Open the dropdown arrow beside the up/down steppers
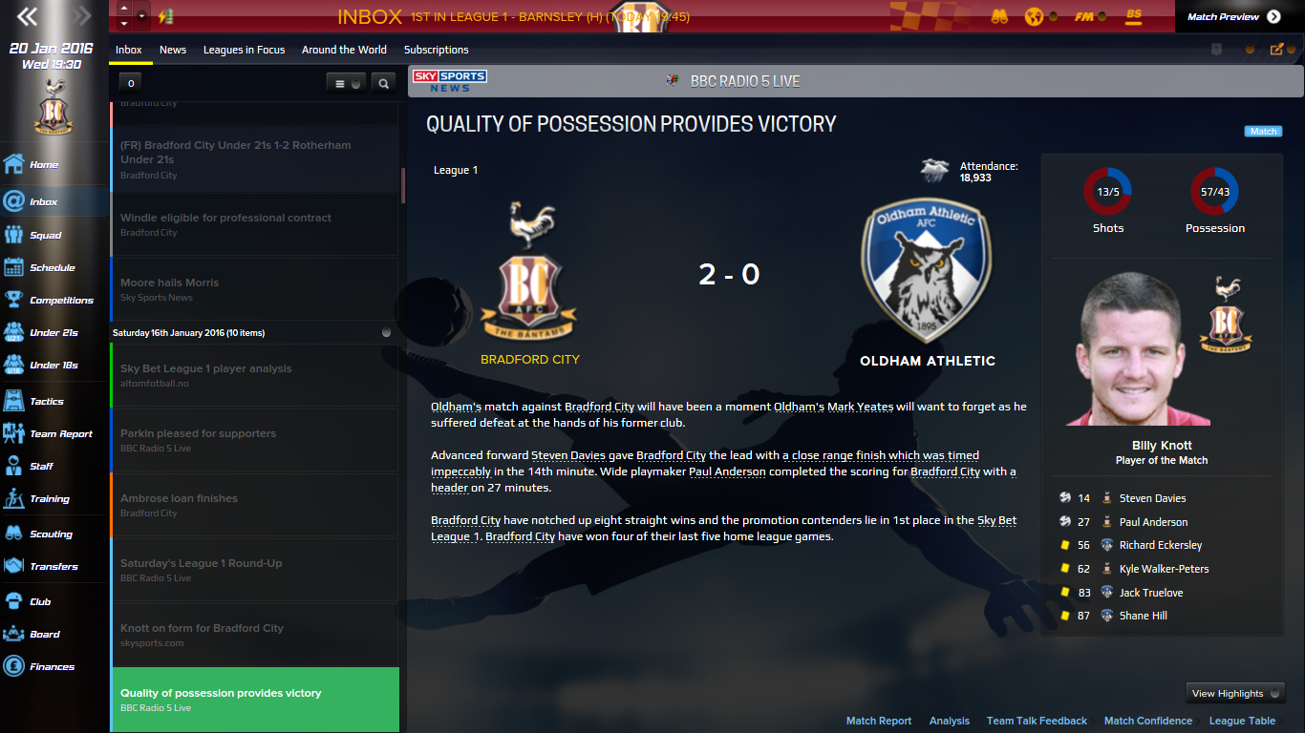The image size is (1305, 733). [x=142, y=16]
